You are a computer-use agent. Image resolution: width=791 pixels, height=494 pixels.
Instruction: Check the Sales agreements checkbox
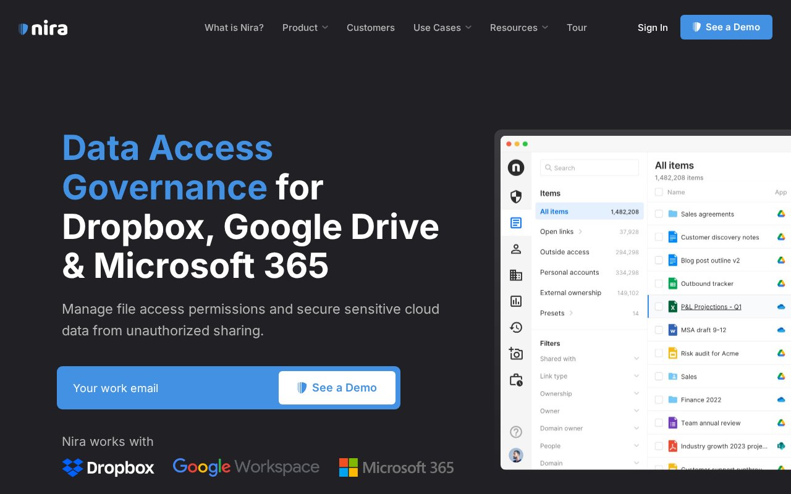click(659, 214)
